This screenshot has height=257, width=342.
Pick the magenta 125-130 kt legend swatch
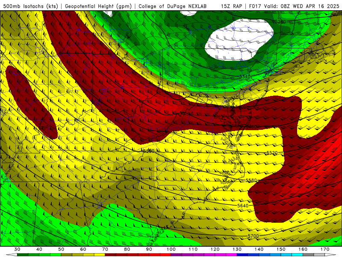(x=232, y=255)
